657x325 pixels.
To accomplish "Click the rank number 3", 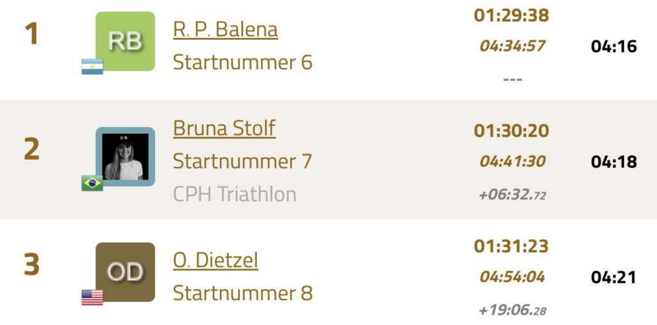I will (31, 265).
